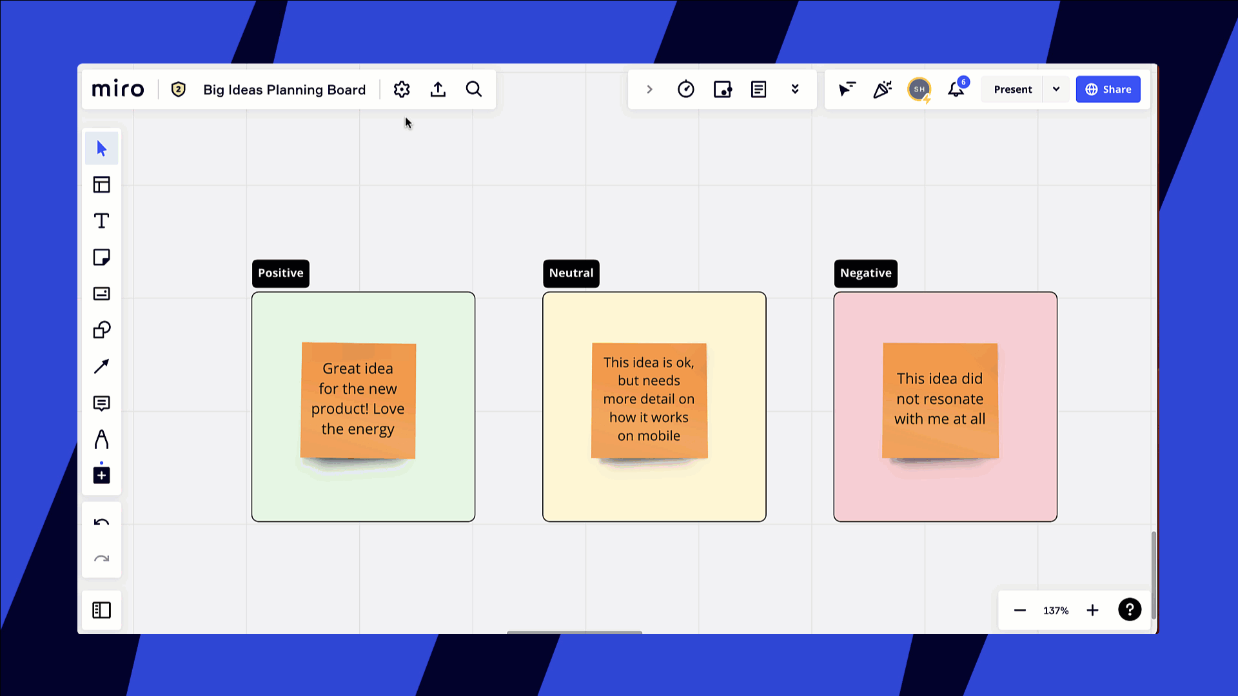Screen dimensions: 1238x696
Task: Click the upload/export icon
Action: click(438, 89)
